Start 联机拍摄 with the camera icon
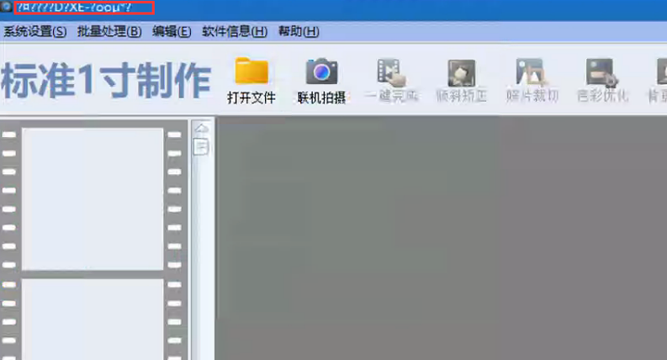667x360 pixels. coord(321,71)
